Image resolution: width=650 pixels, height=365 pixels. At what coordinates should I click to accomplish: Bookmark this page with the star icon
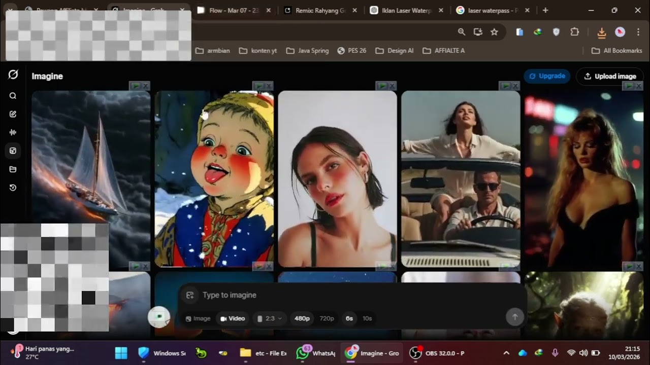494,32
